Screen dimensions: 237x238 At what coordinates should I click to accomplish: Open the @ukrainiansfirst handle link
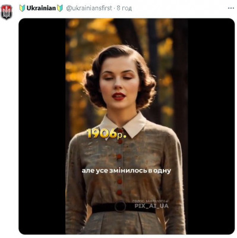(89, 8)
